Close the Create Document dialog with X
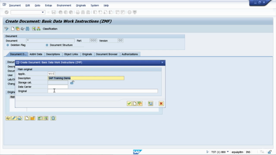The width and height of the screenshot is (276, 155). click(162, 62)
